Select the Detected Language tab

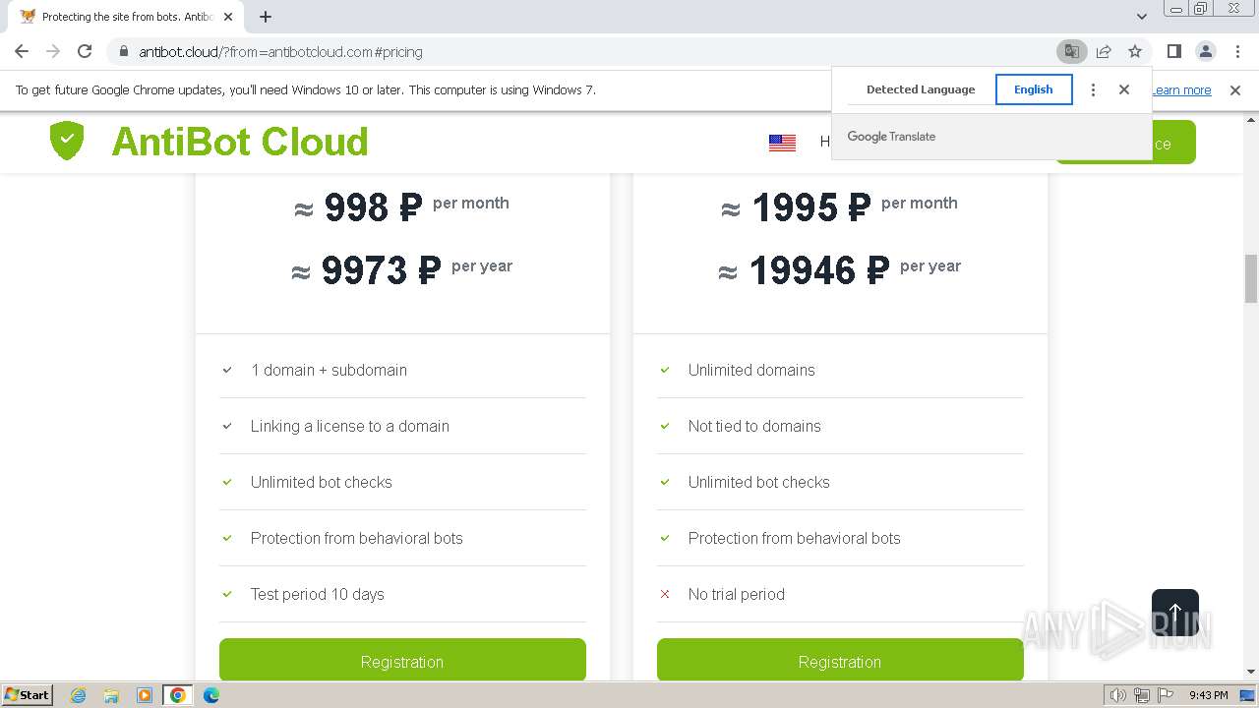click(x=920, y=89)
